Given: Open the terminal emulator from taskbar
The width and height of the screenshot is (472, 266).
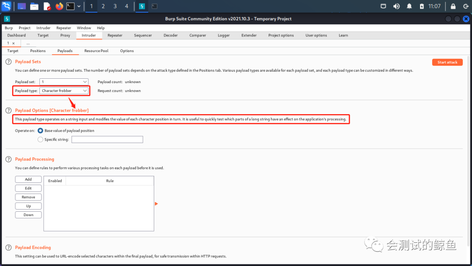Looking at the screenshot, I should 70,6.
